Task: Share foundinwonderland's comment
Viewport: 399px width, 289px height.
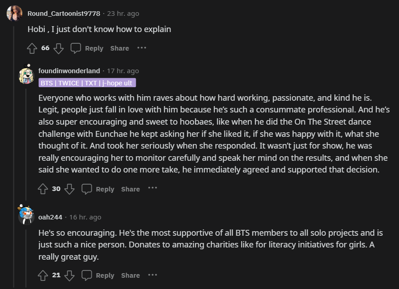Action: pyautogui.click(x=130, y=189)
